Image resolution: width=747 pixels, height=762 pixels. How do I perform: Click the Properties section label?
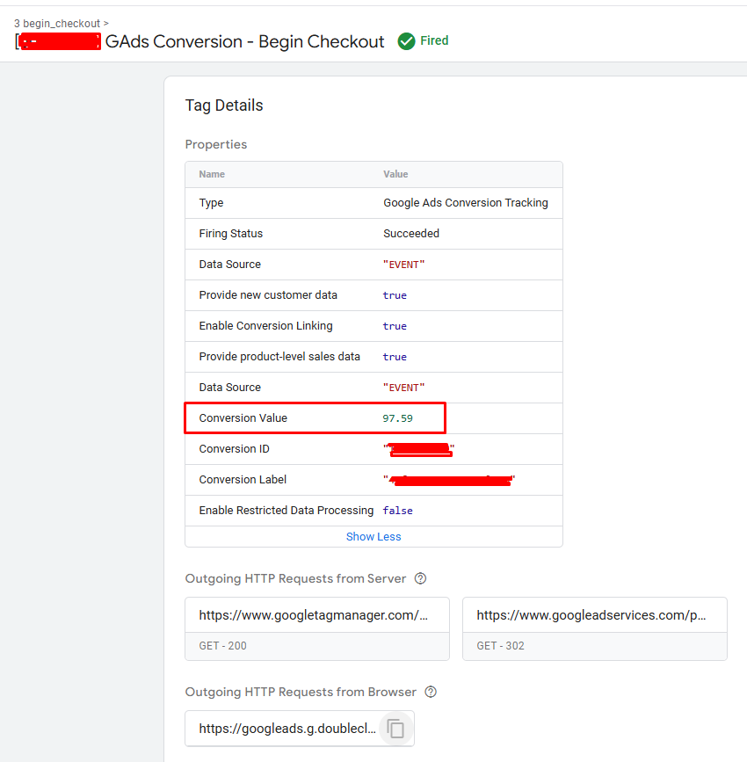pos(216,144)
